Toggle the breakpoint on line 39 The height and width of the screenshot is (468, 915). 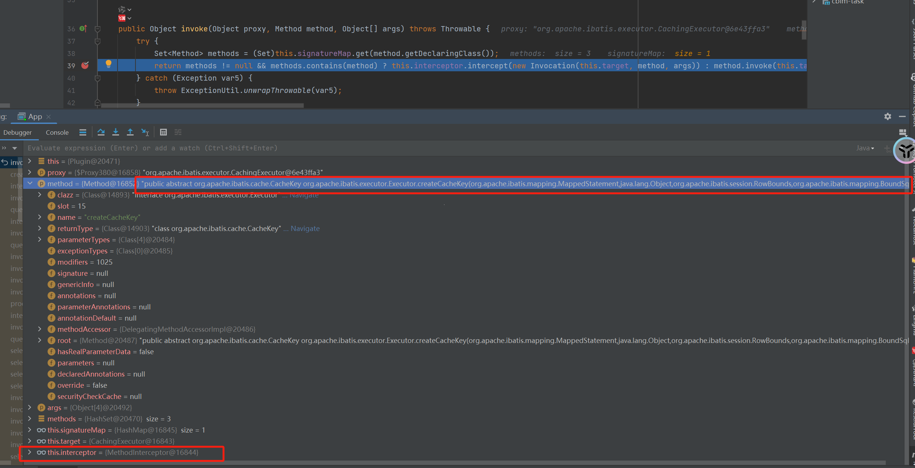[85, 66]
